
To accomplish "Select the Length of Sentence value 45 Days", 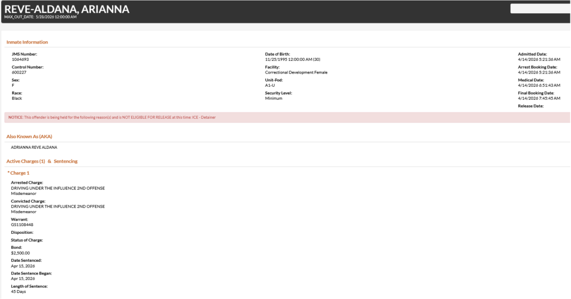I will point(18,291).
